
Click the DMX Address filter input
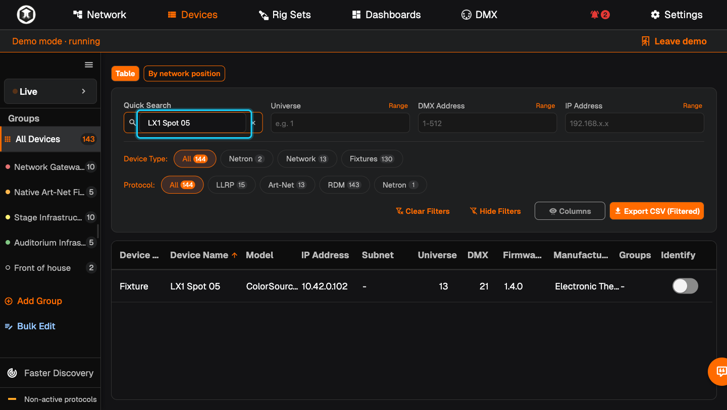tap(487, 123)
